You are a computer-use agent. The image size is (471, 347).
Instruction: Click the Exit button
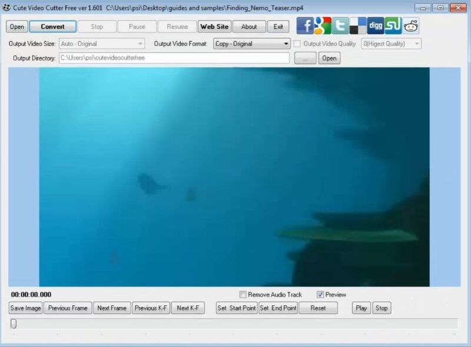click(278, 27)
